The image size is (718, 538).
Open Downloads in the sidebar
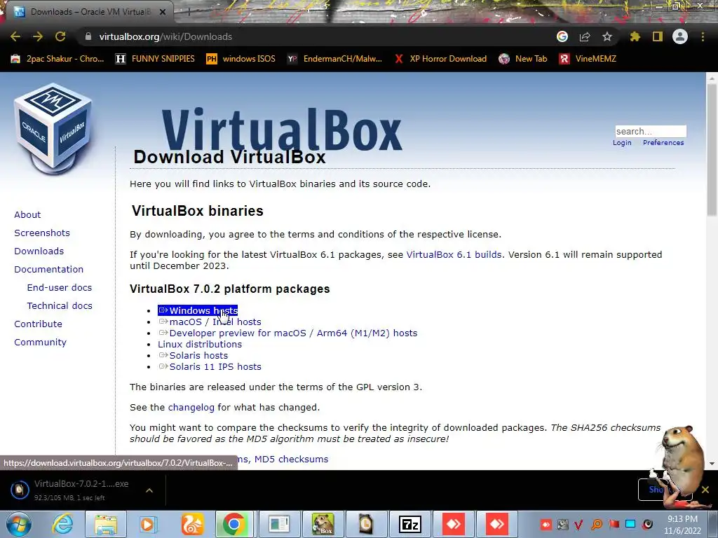tap(39, 251)
